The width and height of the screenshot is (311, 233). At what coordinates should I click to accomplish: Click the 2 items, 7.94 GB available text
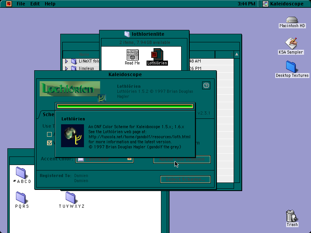(145, 42)
